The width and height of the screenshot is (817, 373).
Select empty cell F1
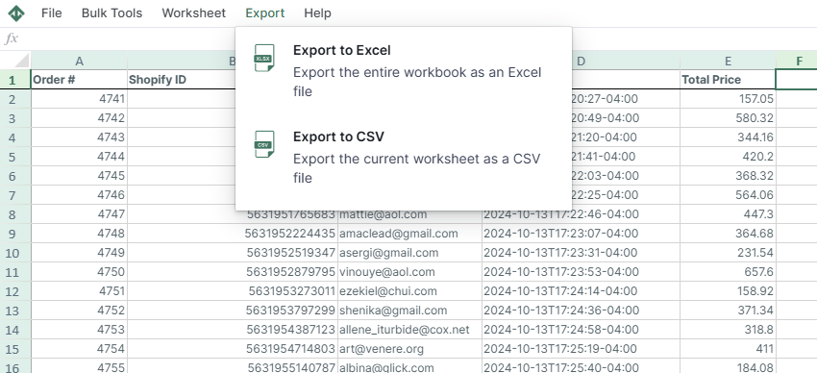(797, 80)
